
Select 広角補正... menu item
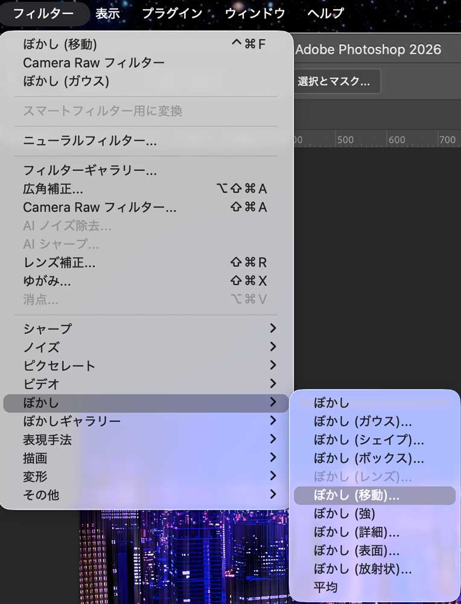pyautogui.click(x=146, y=188)
